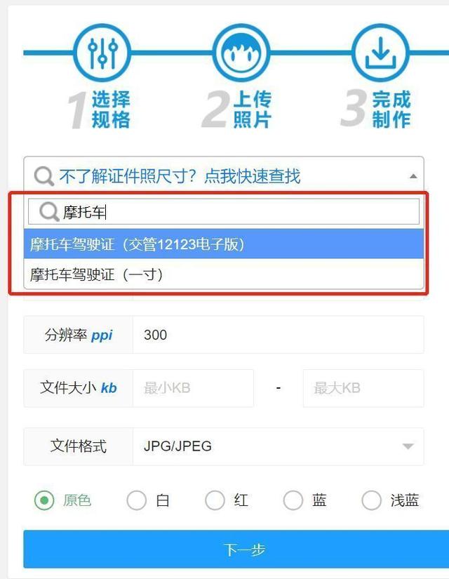Screen dimensions: 449x579
Task: Click the step 3 download icon
Action: [381, 53]
